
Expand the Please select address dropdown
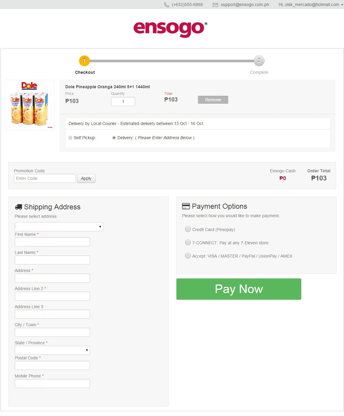coord(59,227)
